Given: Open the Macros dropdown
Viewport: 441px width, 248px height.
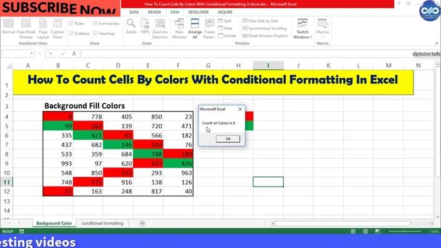Looking at the screenshot, I should [x=322, y=29].
